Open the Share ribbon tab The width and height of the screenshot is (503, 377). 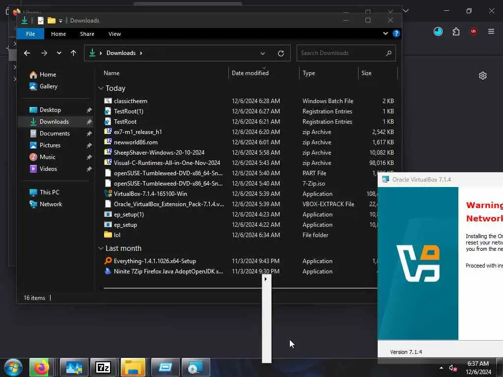[x=87, y=34]
